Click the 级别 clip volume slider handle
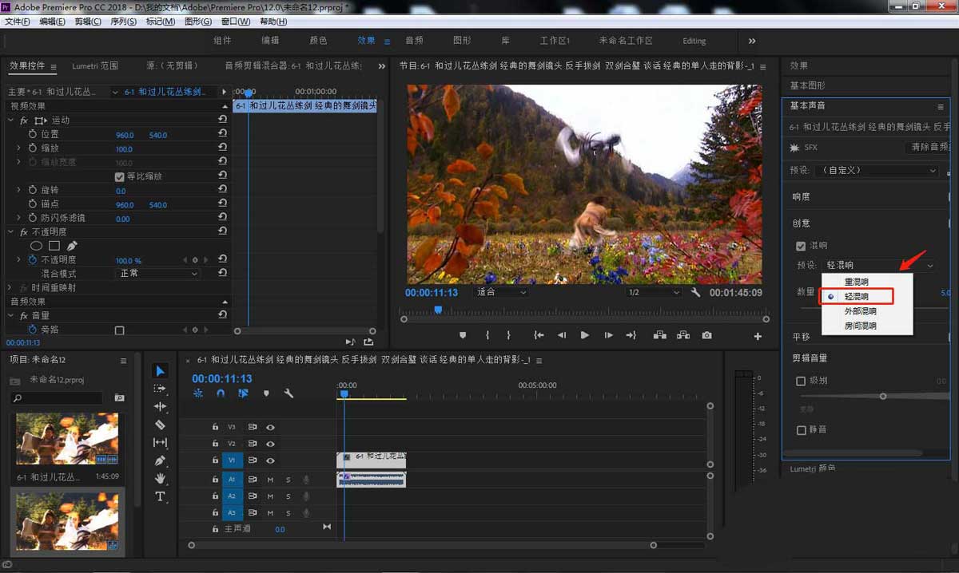Viewport: 959px width, 573px height. pyautogui.click(x=883, y=397)
